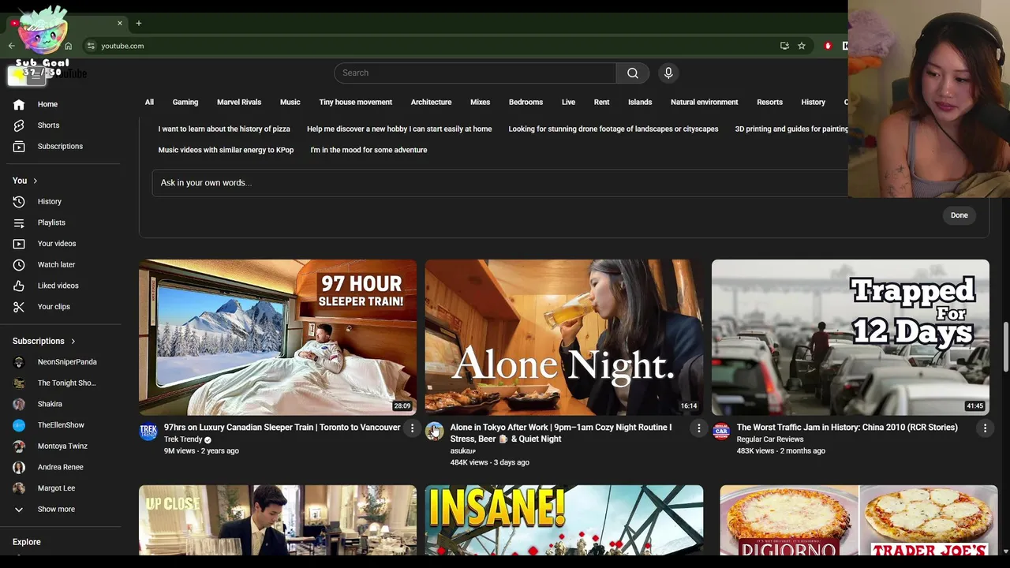1010x568 pixels.
Task: Open a new browser tab with plus
Action: pos(138,23)
